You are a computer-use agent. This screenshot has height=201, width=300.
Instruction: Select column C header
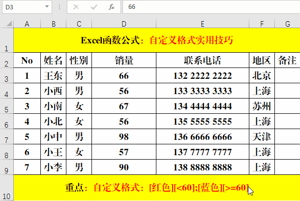(79, 24)
